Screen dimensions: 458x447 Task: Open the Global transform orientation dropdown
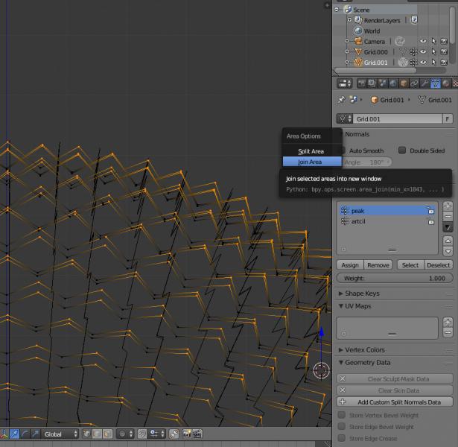coord(60,434)
